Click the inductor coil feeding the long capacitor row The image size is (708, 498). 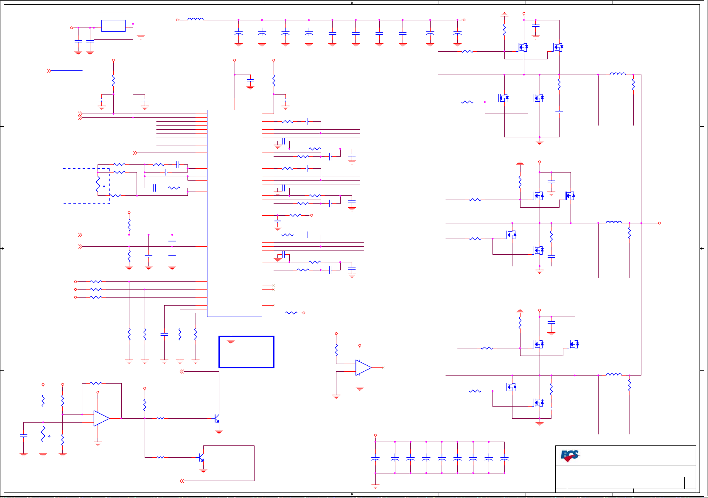196,19
